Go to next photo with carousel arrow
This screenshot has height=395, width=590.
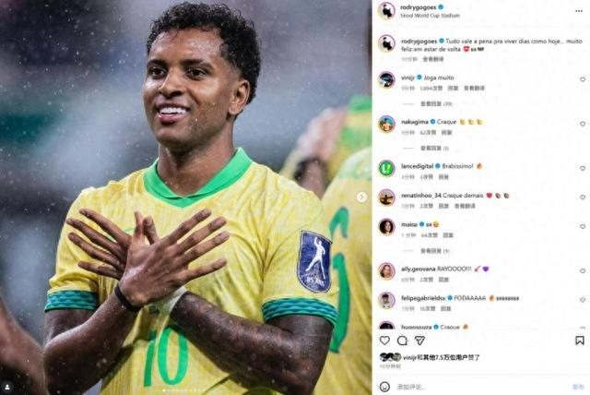[361, 197]
